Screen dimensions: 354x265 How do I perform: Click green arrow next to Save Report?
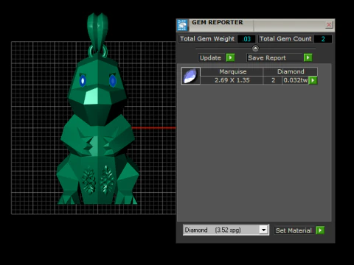(308, 57)
